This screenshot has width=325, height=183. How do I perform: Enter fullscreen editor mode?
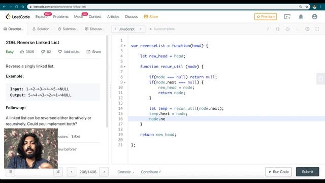317,29
